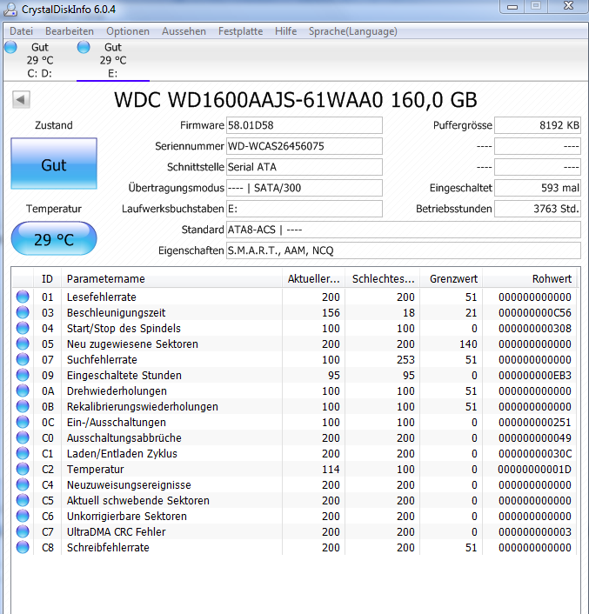This screenshot has width=589, height=614.
Task: Click the status orb for Aktuell schwebende Sektoren
Action: [x=23, y=500]
